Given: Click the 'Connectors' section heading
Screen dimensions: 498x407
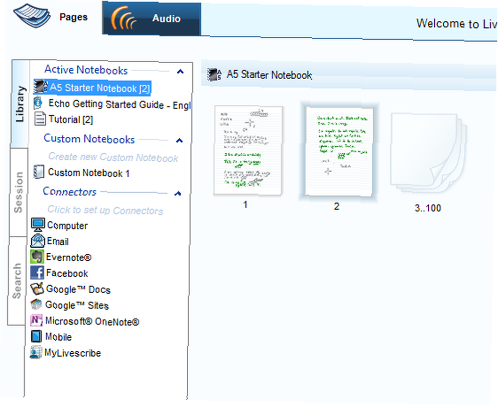Looking at the screenshot, I should [70, 191].
